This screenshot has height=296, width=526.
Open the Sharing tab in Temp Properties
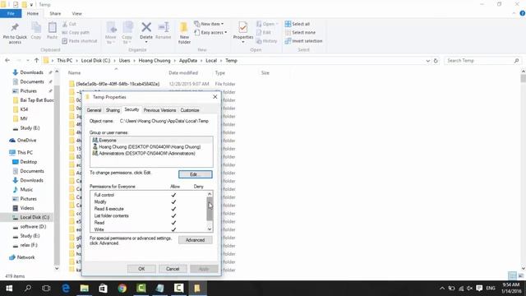(113, 110)
